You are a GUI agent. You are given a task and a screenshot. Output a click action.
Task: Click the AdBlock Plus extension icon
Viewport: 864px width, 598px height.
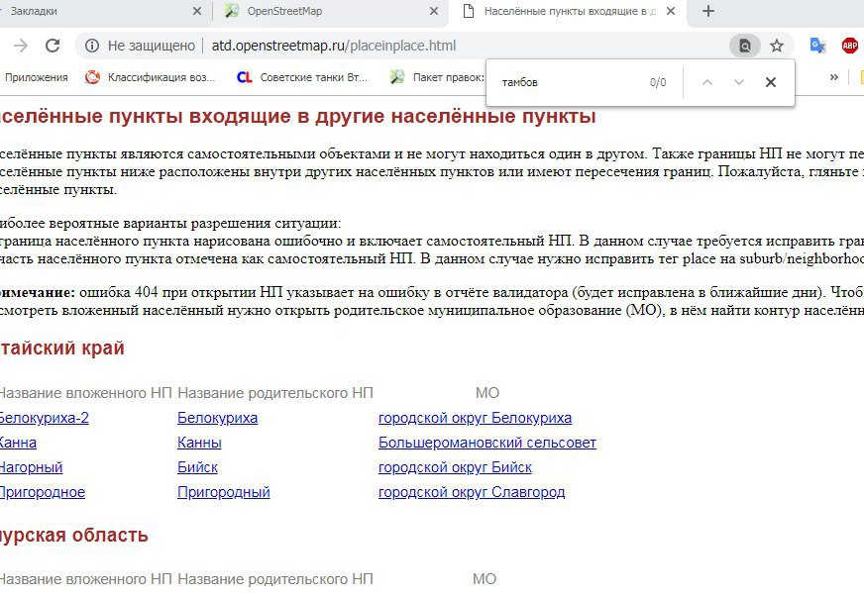click(849, 46)
